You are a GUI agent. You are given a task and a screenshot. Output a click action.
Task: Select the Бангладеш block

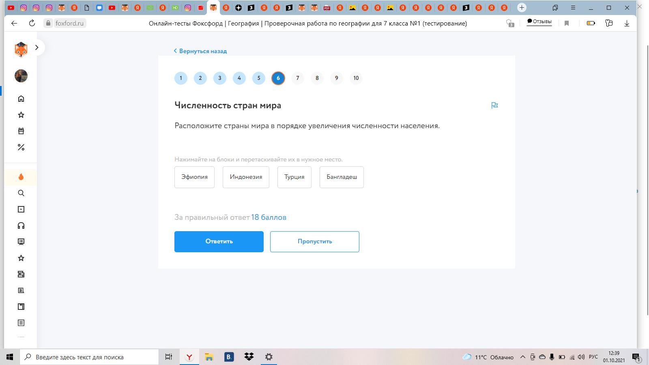tap(342, 177)
